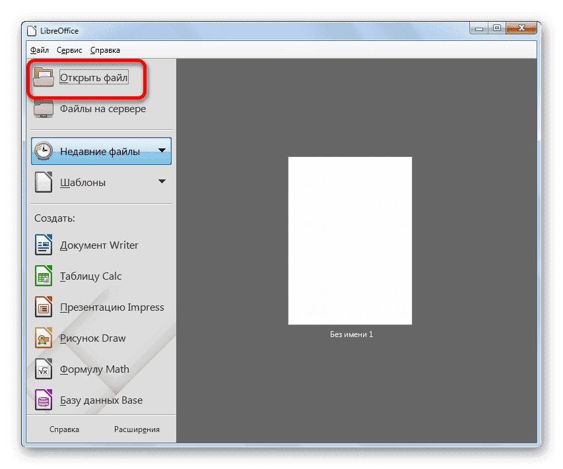Expand the Недавние файлы dropdown arrow
The height and width of the screenshot is (469, 563).
[162, 150]
